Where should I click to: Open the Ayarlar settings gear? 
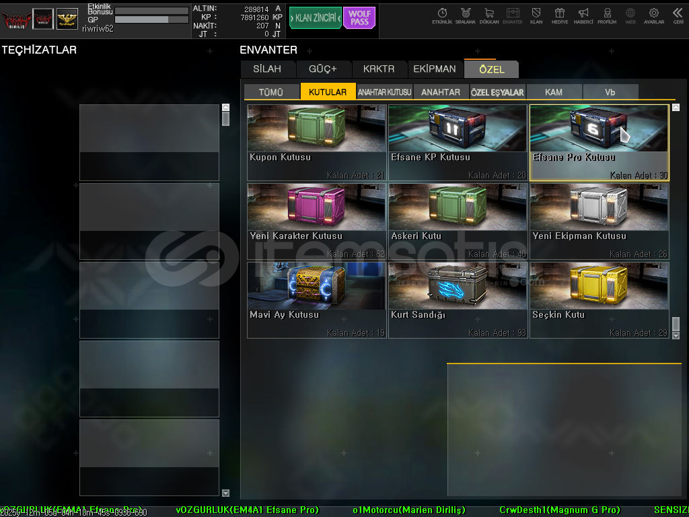(654, 16)
